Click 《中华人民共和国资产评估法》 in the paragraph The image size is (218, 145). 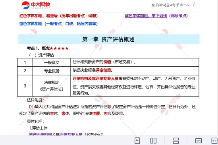[x=54, y=107]
